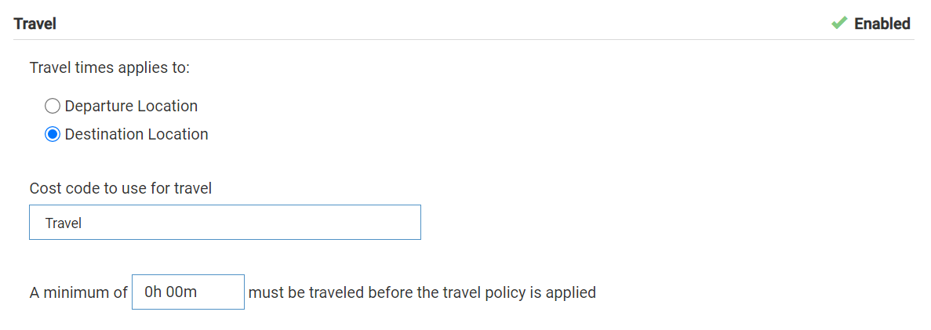This screenshot has width=931, height=330.
Task: Select the Destination Location radio button
Action: click(x=53, y=135)
